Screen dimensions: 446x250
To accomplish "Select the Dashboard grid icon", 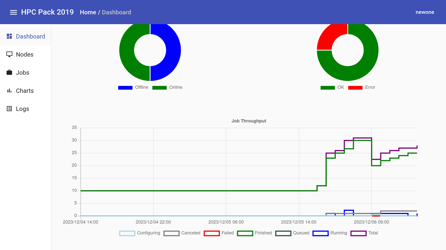I will tap(9, 36).
